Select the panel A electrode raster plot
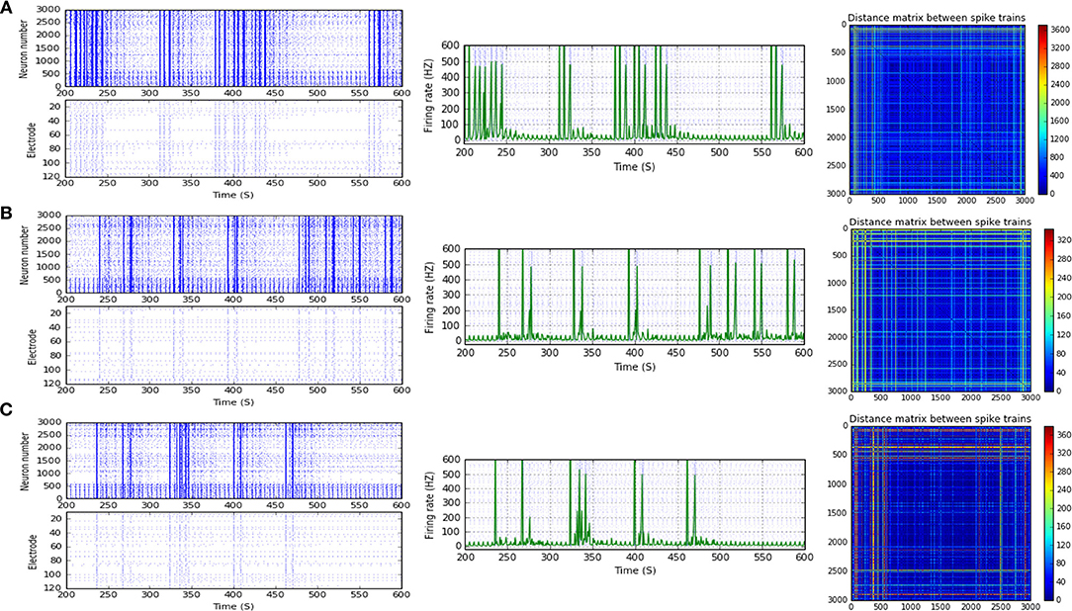1072x611 pixels. click(x=233, y=138)
